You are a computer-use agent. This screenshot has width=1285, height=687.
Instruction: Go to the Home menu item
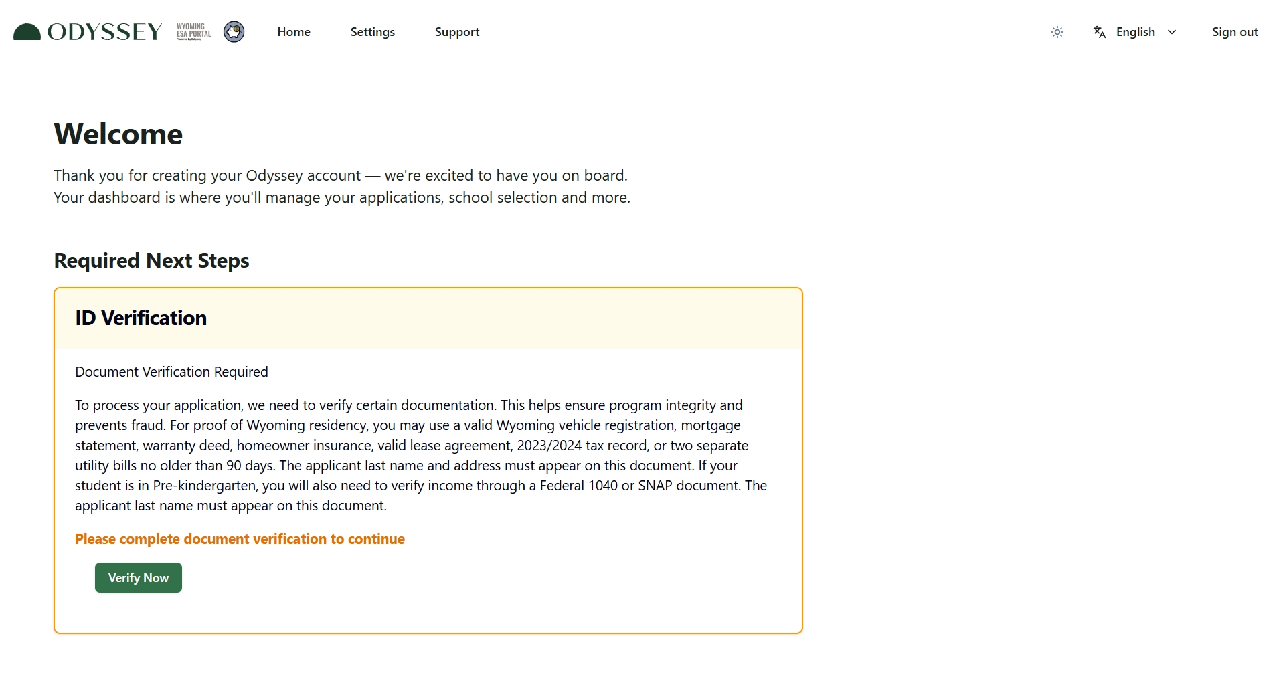(x=294, y=32)
